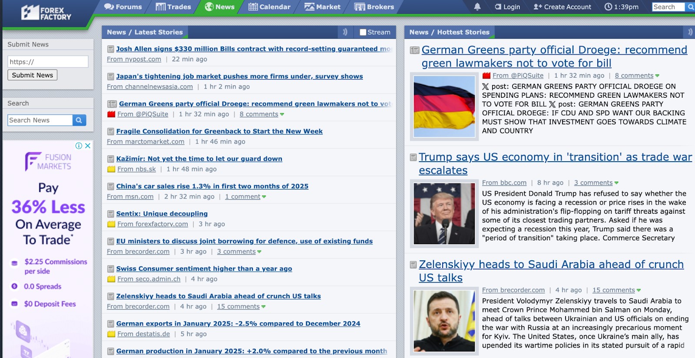Collapse the Hottest Stories panel arrow
This screenshot has height=358, width=695.
coord(690,32)
